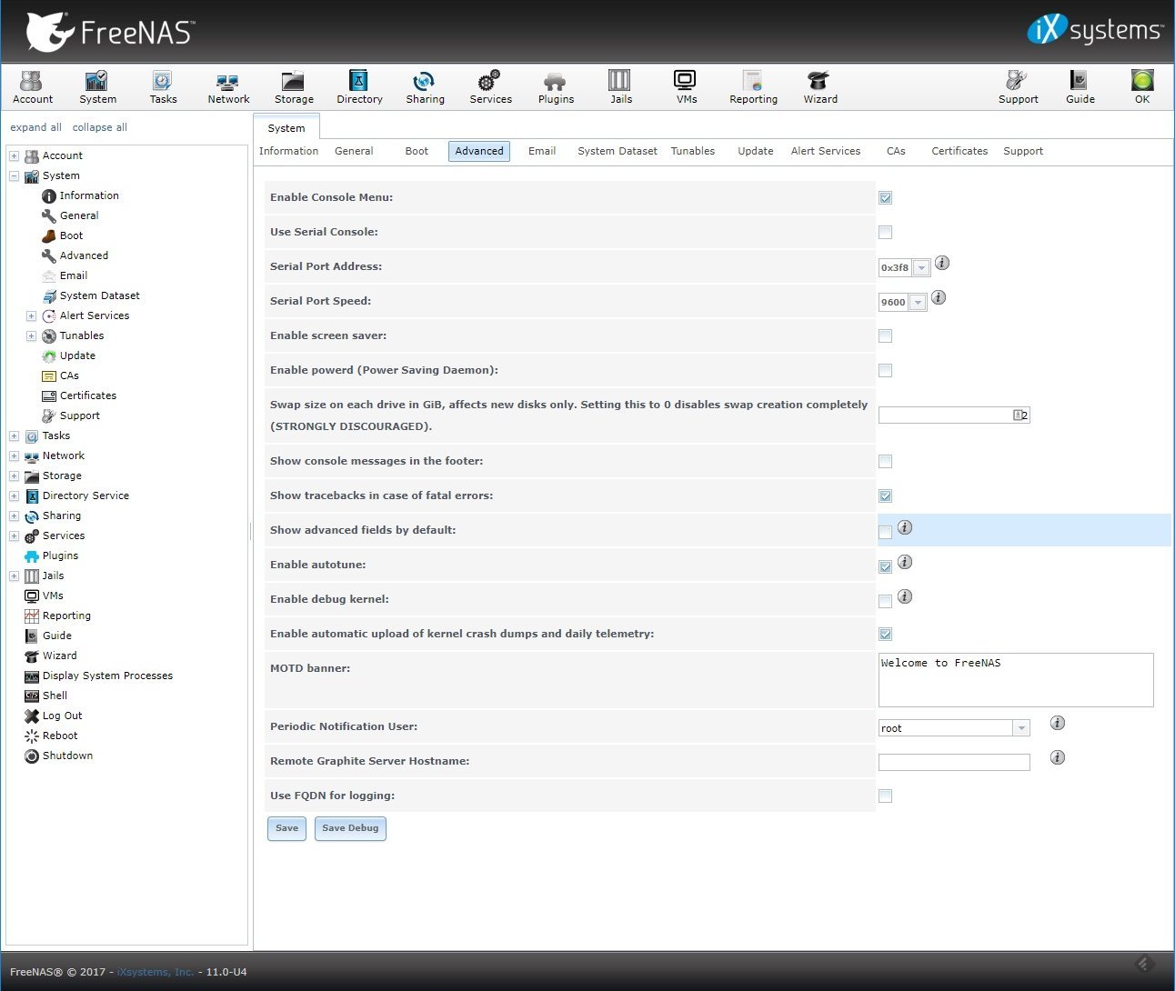Tick the Use FQDN for logging checkbox

pos(885,796)
